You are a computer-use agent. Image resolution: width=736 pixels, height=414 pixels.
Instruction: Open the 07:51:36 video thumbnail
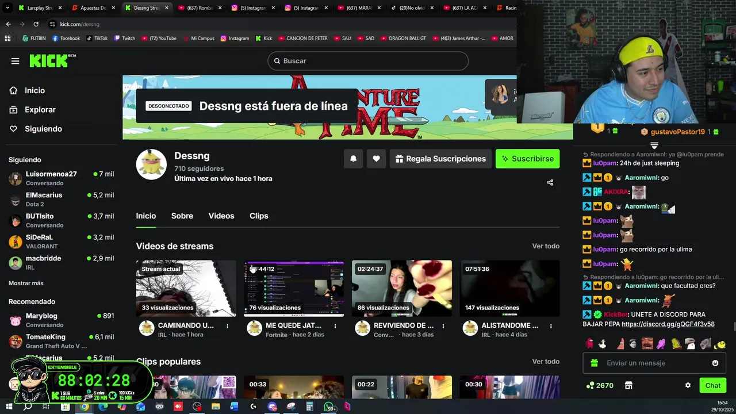click(509, 288)
